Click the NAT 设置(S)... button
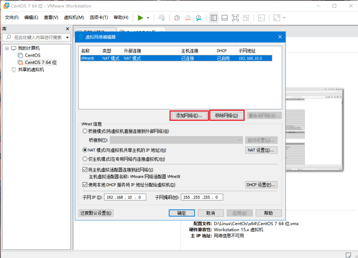 click(x=262, y=150)
